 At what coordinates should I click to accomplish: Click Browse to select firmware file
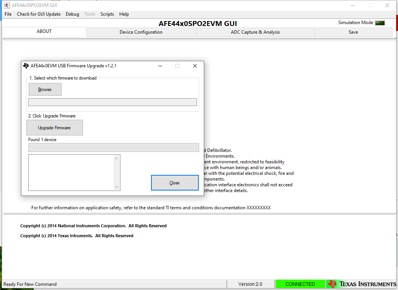(x=45, y=90)
